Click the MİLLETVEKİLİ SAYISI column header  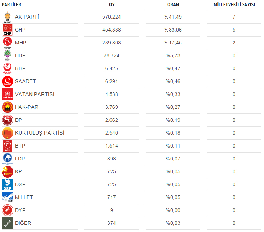pyautogui.click(x=234, y=5)
